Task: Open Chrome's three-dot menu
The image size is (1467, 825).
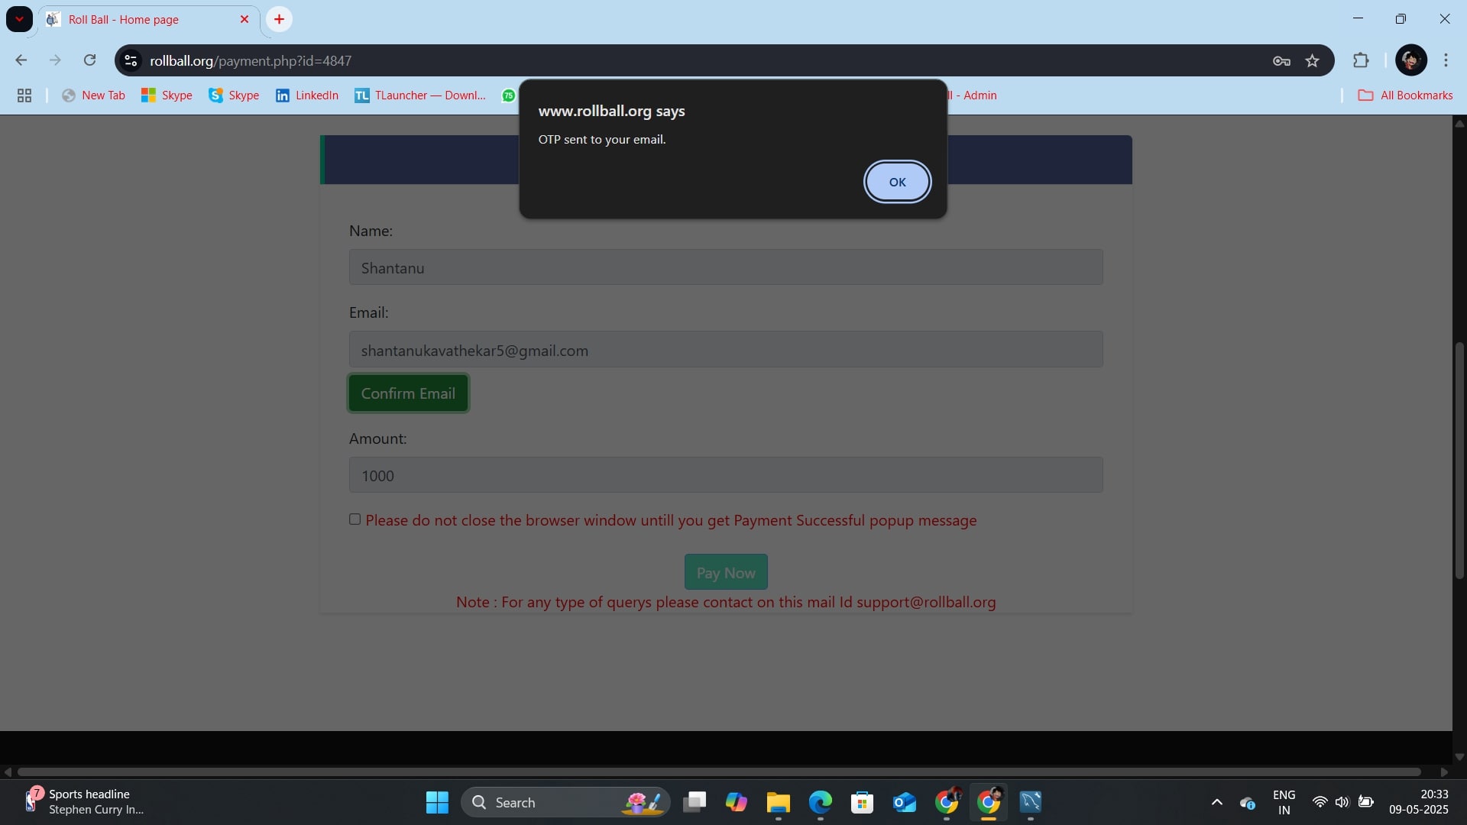Action: [1446, 60]
